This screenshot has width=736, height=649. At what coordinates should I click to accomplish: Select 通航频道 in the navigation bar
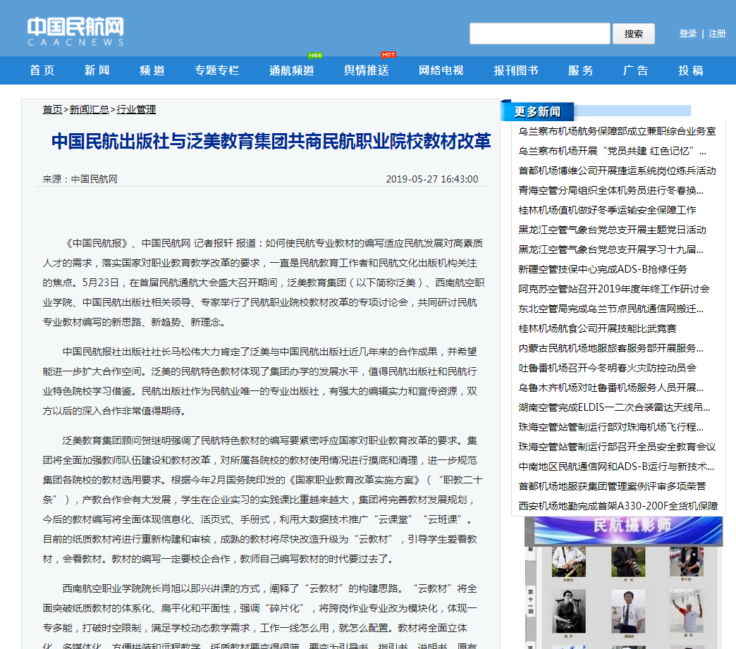[x=291, y=70]
